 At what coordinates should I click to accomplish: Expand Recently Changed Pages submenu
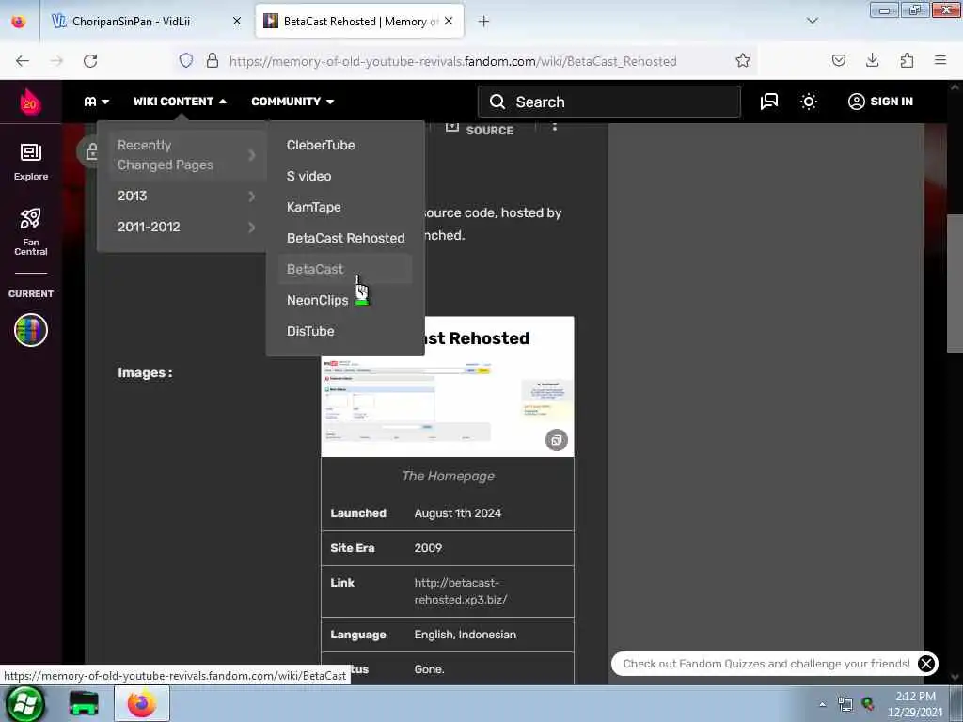[x=186, y=155]
